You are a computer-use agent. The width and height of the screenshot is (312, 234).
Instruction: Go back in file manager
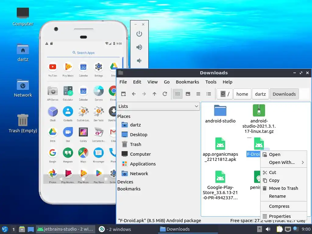134,94
